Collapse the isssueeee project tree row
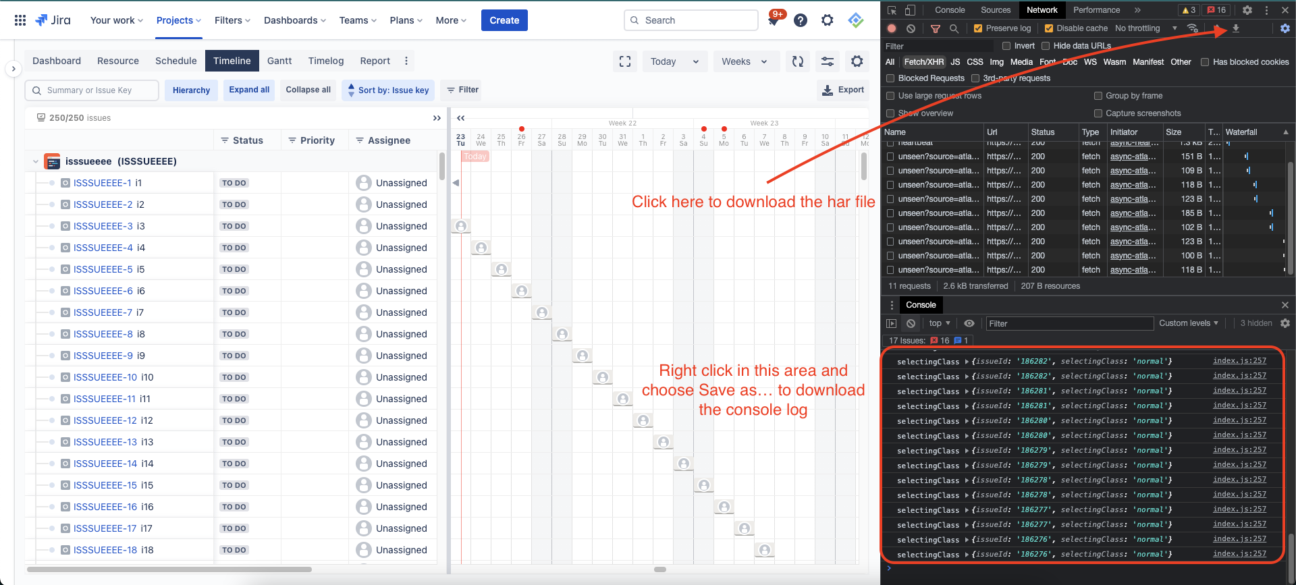Image resolution: width=1296 pixels, height=585 pixels. pos(35,161)
